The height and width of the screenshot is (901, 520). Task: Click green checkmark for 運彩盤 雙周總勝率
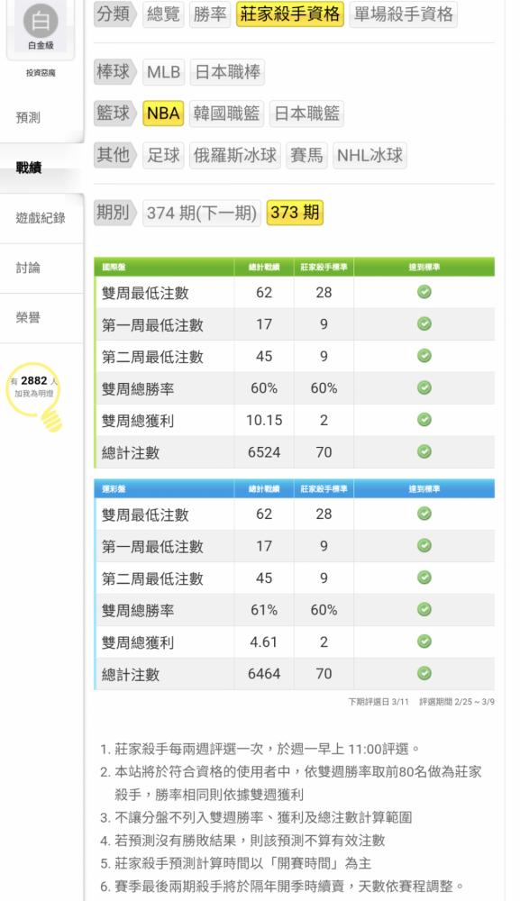pos(424,609)
